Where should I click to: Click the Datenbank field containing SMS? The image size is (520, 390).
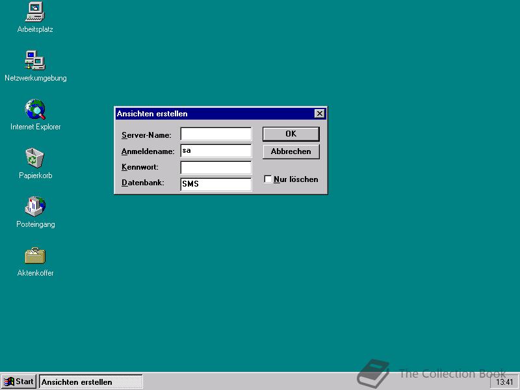click(x=216, y=185)
